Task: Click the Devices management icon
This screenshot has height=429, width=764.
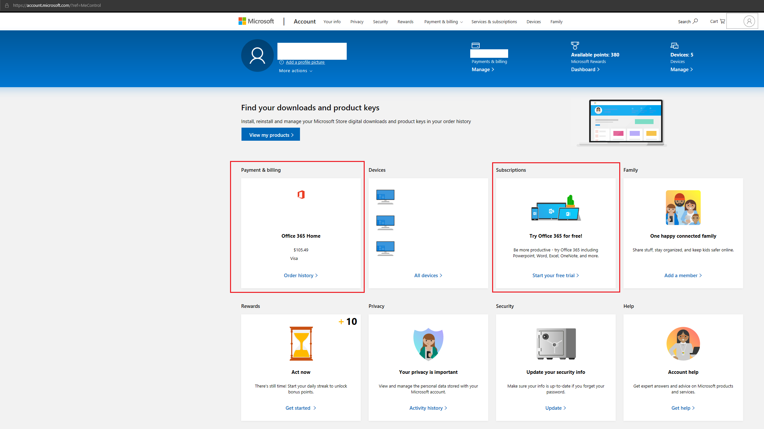Action: [x=675, y=46]
